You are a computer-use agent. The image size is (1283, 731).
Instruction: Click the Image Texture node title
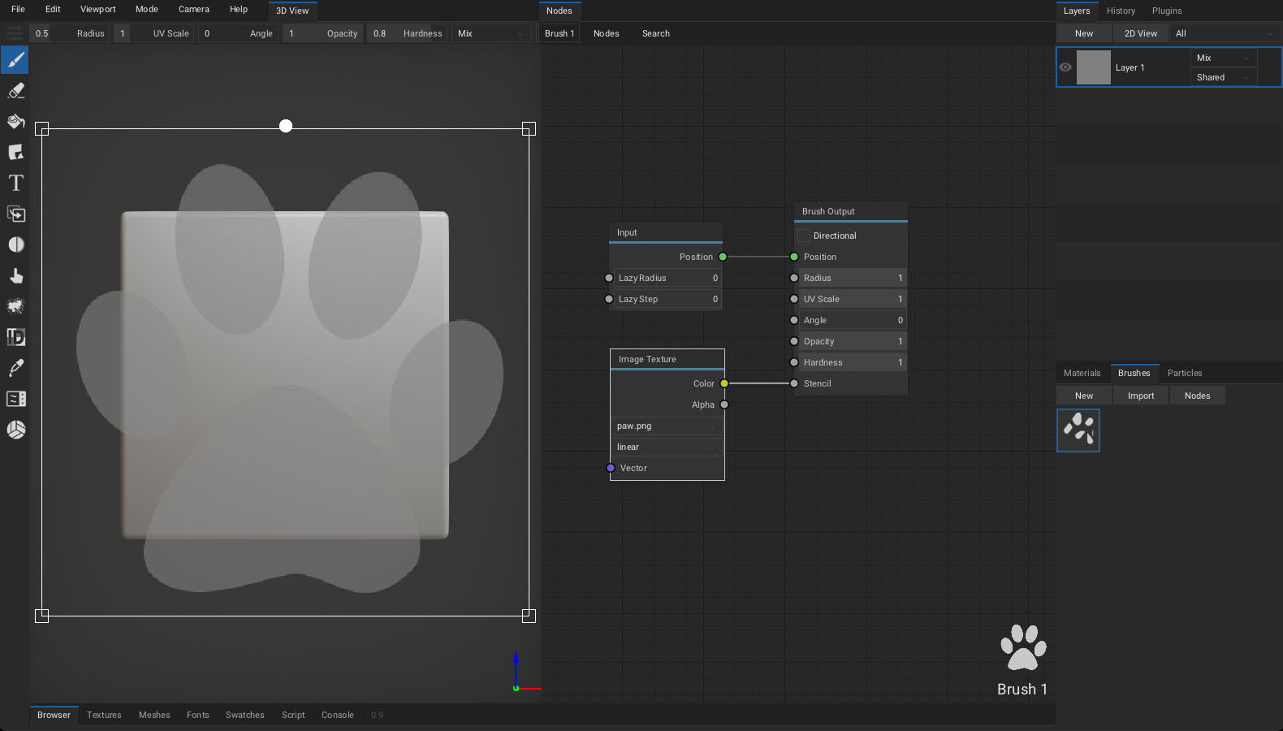pos(647,359)
